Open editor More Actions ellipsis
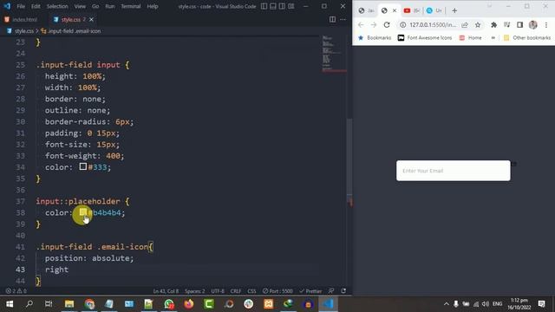The height and width of the screenshot is (312, 555). click(343, 19)
